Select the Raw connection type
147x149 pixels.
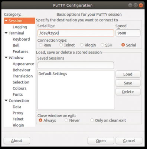pos(40,45)
